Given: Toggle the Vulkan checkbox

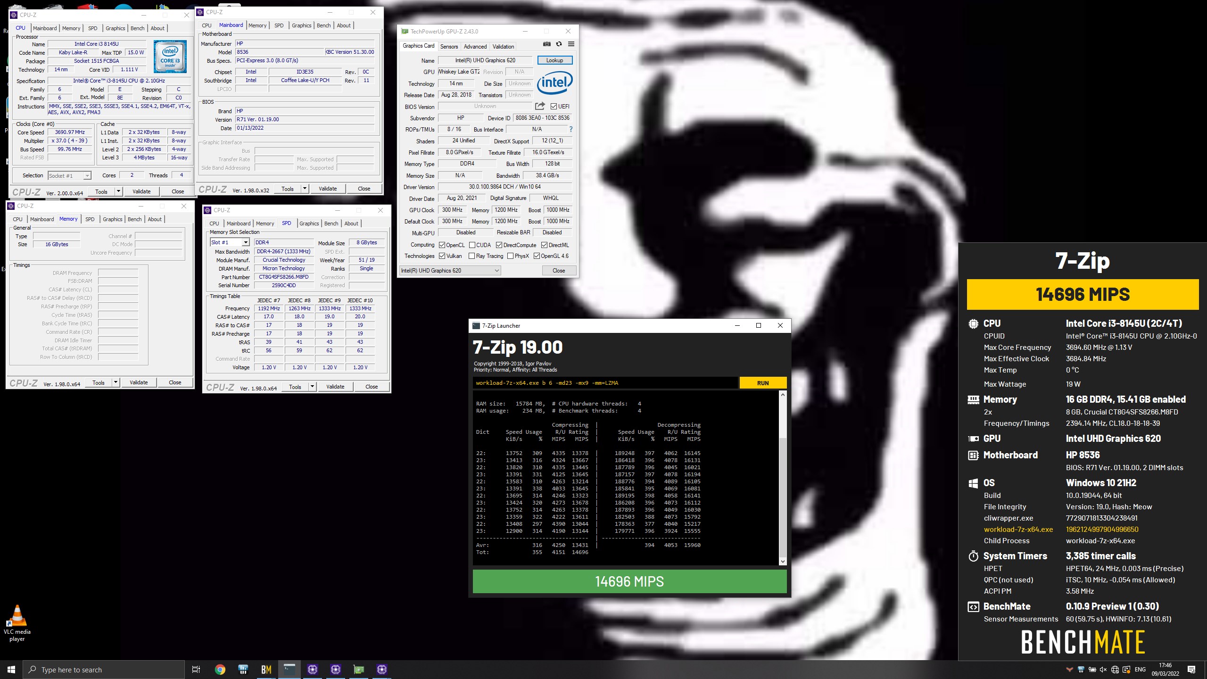Looking at the screenshot, I should click(x=442, y=256).
